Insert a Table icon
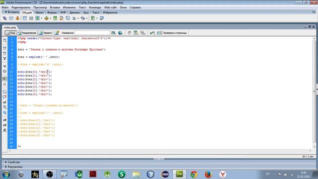The image size is (318, 179). coord(25,18)
